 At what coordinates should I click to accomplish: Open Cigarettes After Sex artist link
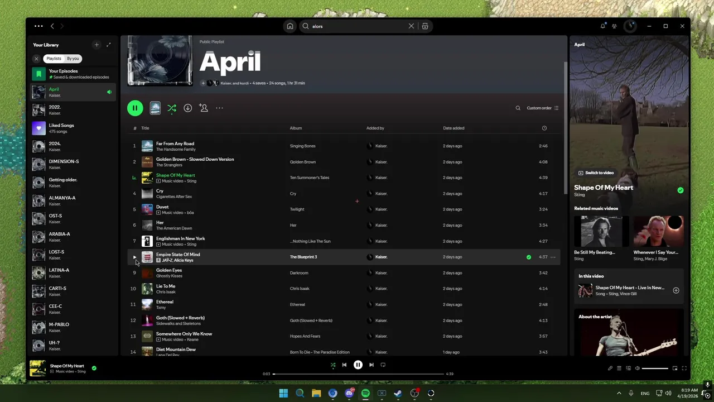[174, 197]
